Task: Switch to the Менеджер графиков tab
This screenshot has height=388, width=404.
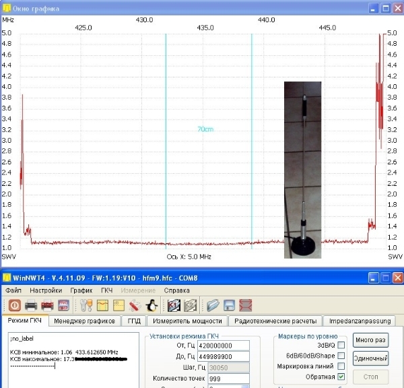Action: [85, 321]
